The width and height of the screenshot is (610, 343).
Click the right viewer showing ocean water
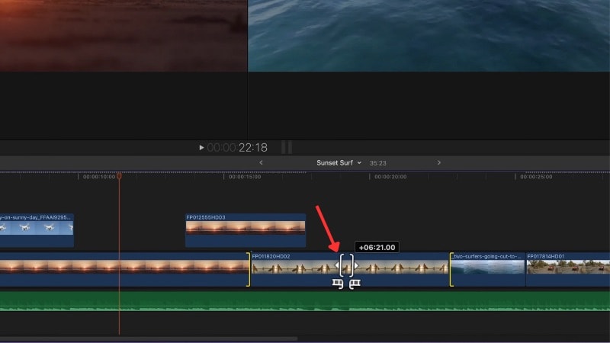coord(429,36)
